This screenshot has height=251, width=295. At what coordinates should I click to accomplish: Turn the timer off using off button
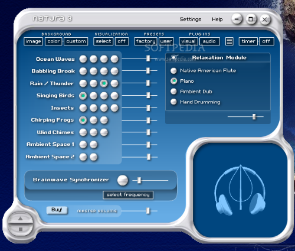(x=266, y=41)
